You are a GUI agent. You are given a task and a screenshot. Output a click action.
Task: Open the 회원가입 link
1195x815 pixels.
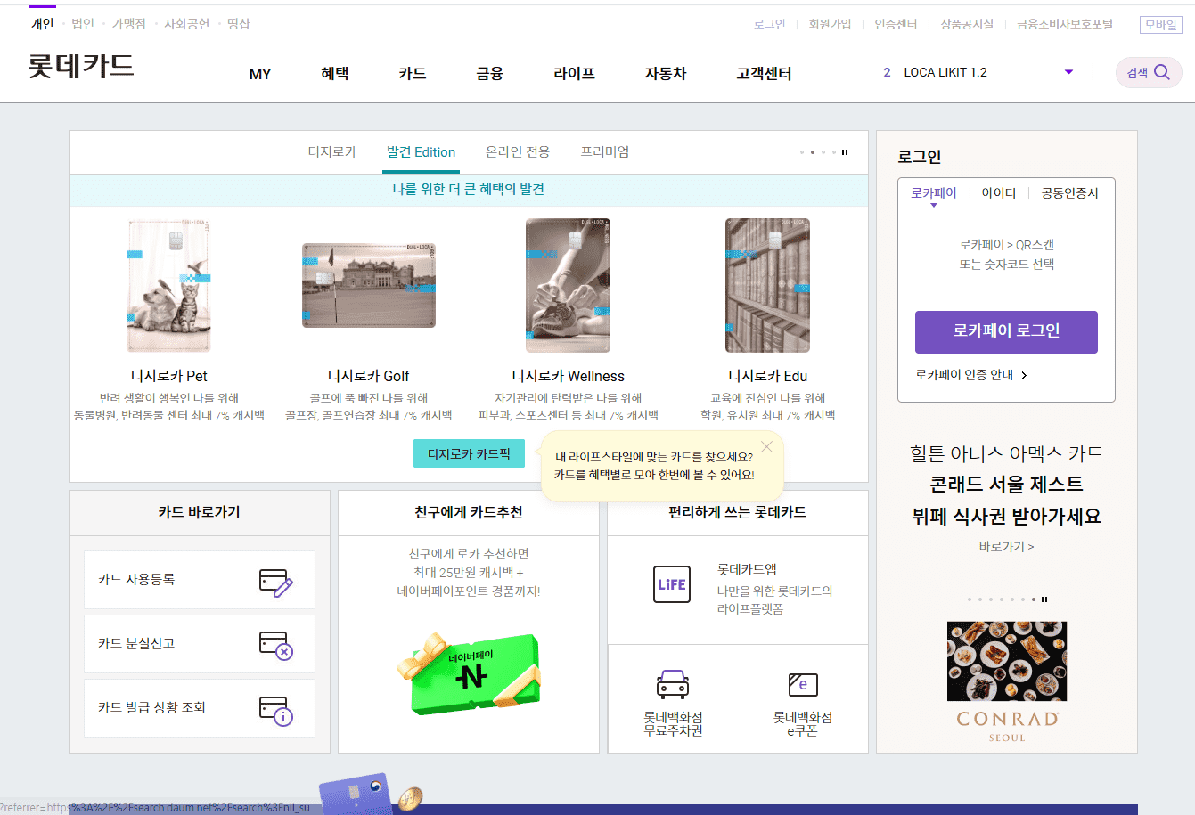coord(830,24)
